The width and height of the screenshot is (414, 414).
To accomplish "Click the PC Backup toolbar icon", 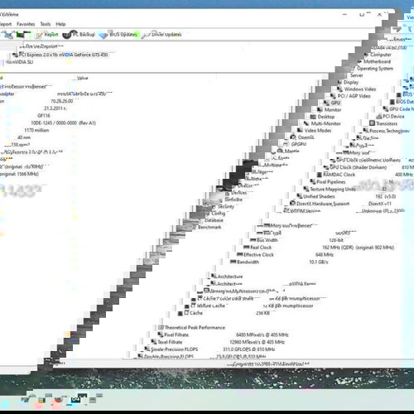I will (x=68, y=35).
